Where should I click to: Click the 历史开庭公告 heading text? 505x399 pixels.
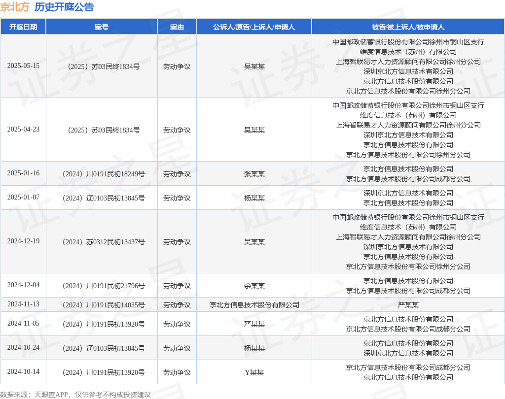click(64, 7)
